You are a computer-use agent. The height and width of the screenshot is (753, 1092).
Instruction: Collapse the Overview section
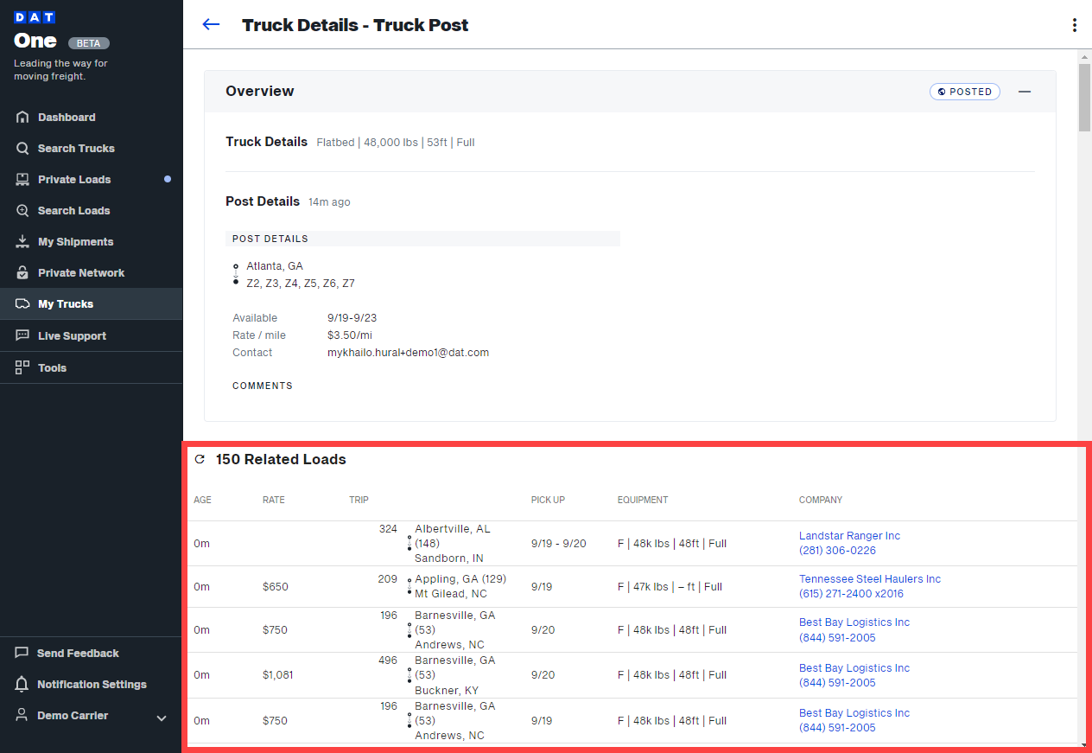click(1025, 92)
